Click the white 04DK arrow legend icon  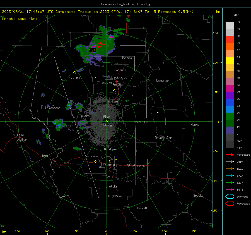230,162
